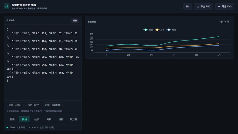Switch to the 面积 chart type
Viewport: 238px width, 134px height.
click(x=49, y=119)
